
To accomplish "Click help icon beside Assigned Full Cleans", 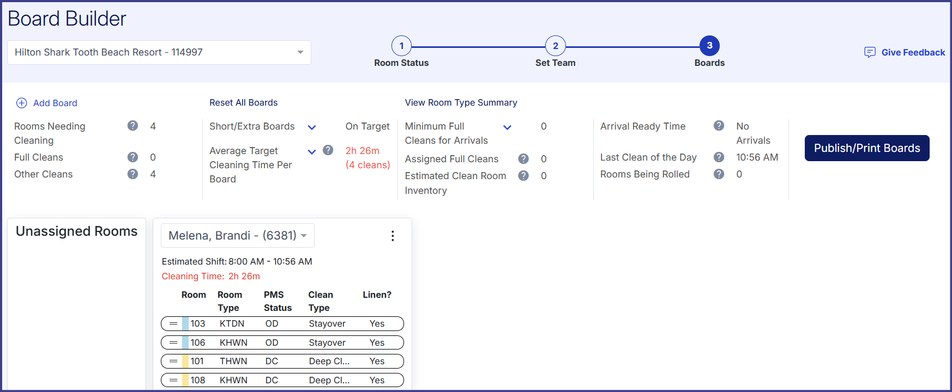I will click(x=523, y=159).
